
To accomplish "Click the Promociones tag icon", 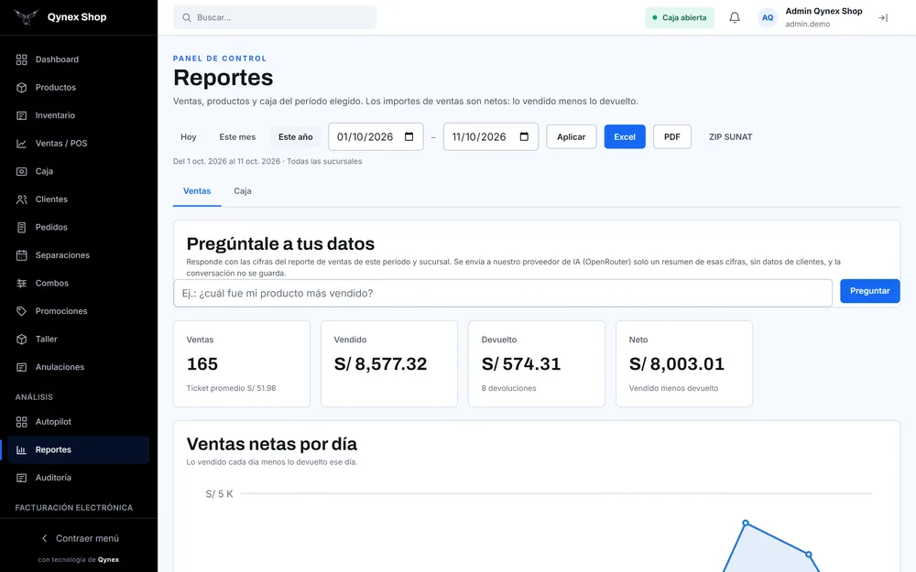I will (22, 312).
